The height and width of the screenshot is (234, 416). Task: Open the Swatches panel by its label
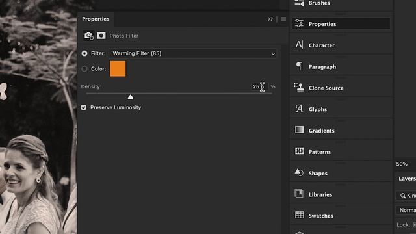pyautogui.click(x=321, y=216)
